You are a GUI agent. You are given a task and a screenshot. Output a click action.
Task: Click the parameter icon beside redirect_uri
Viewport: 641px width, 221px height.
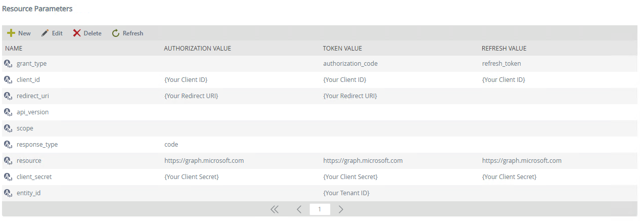point(8,96)
